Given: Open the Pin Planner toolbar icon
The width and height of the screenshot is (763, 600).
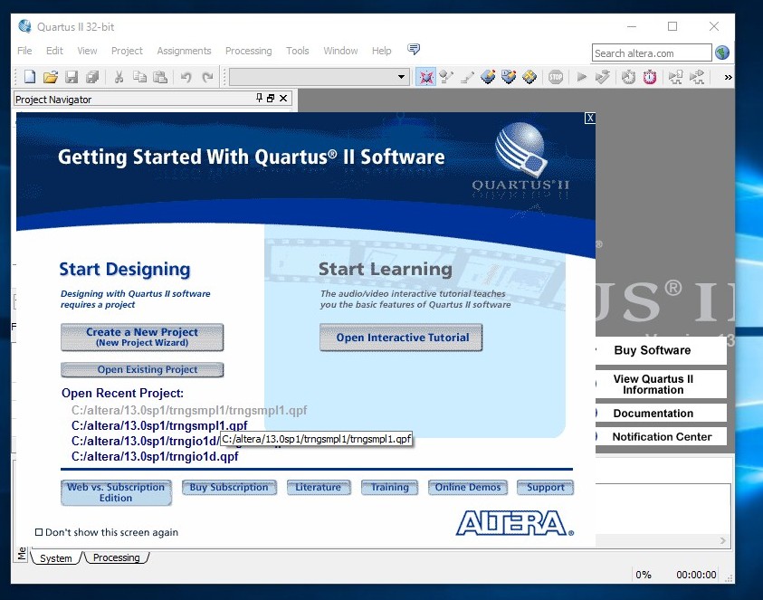Looking at the screenshot, I should pyautogui.click(x=509, y=77).
